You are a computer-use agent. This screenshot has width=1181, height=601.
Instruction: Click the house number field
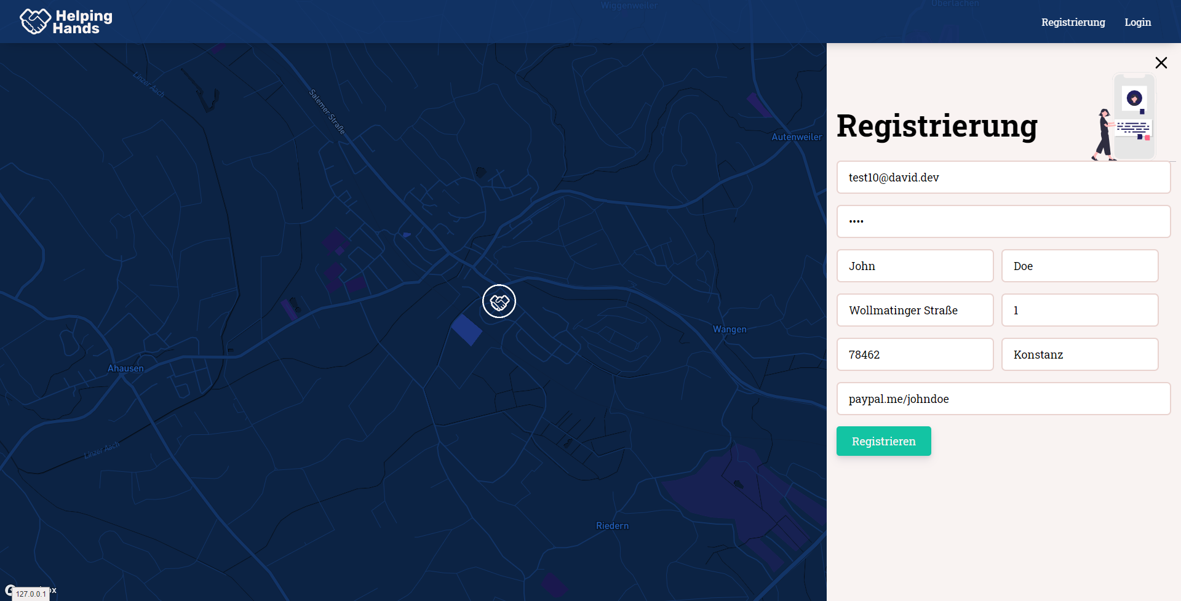[1080, 310]
